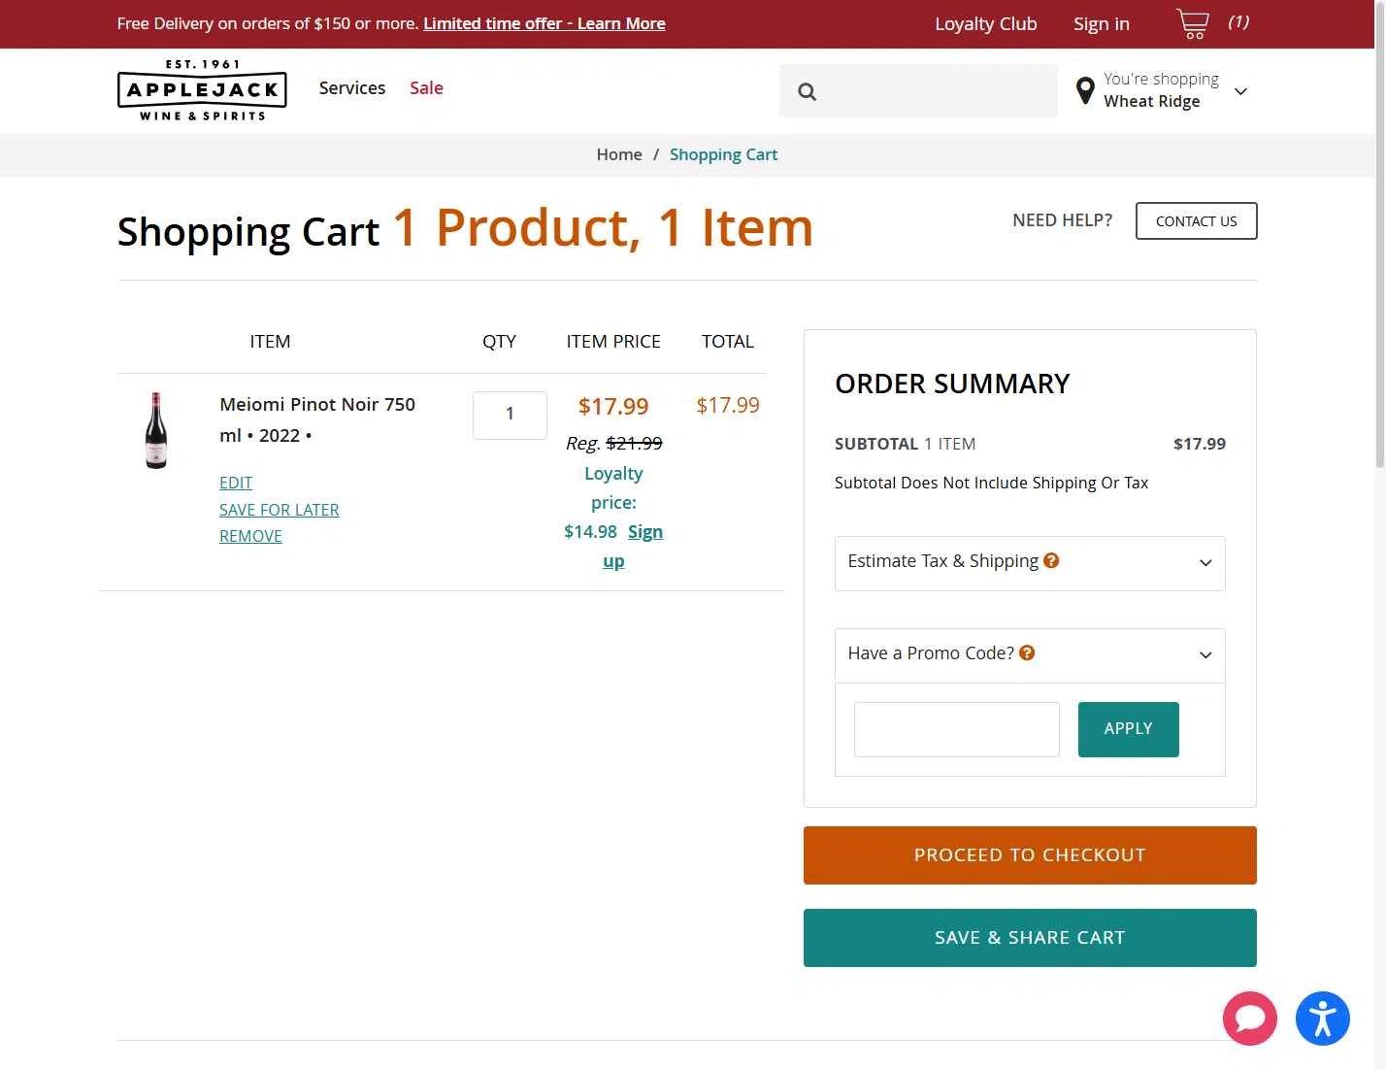
Task: Expand Estimate Tax & Shipping section
Action: 1030,563
